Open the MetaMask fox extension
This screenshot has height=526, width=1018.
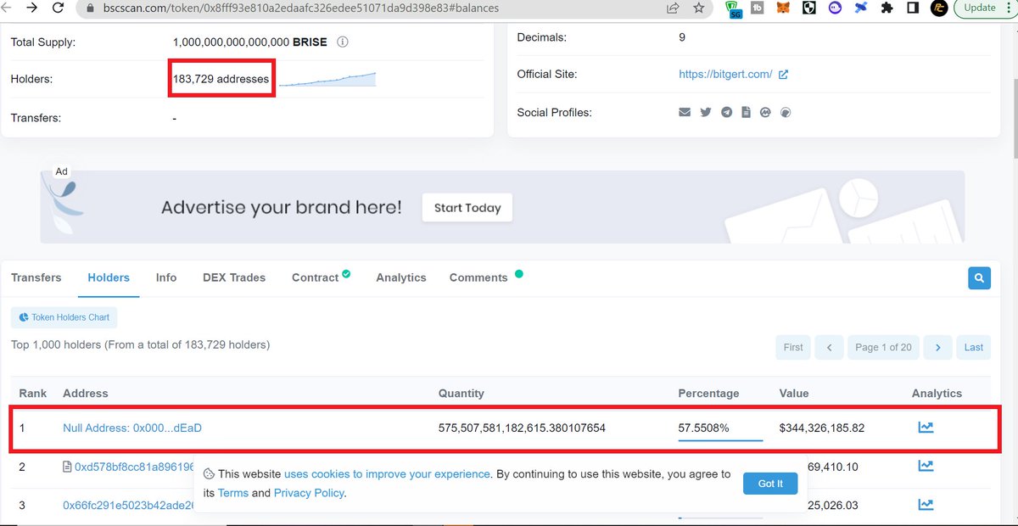[784, 8]
